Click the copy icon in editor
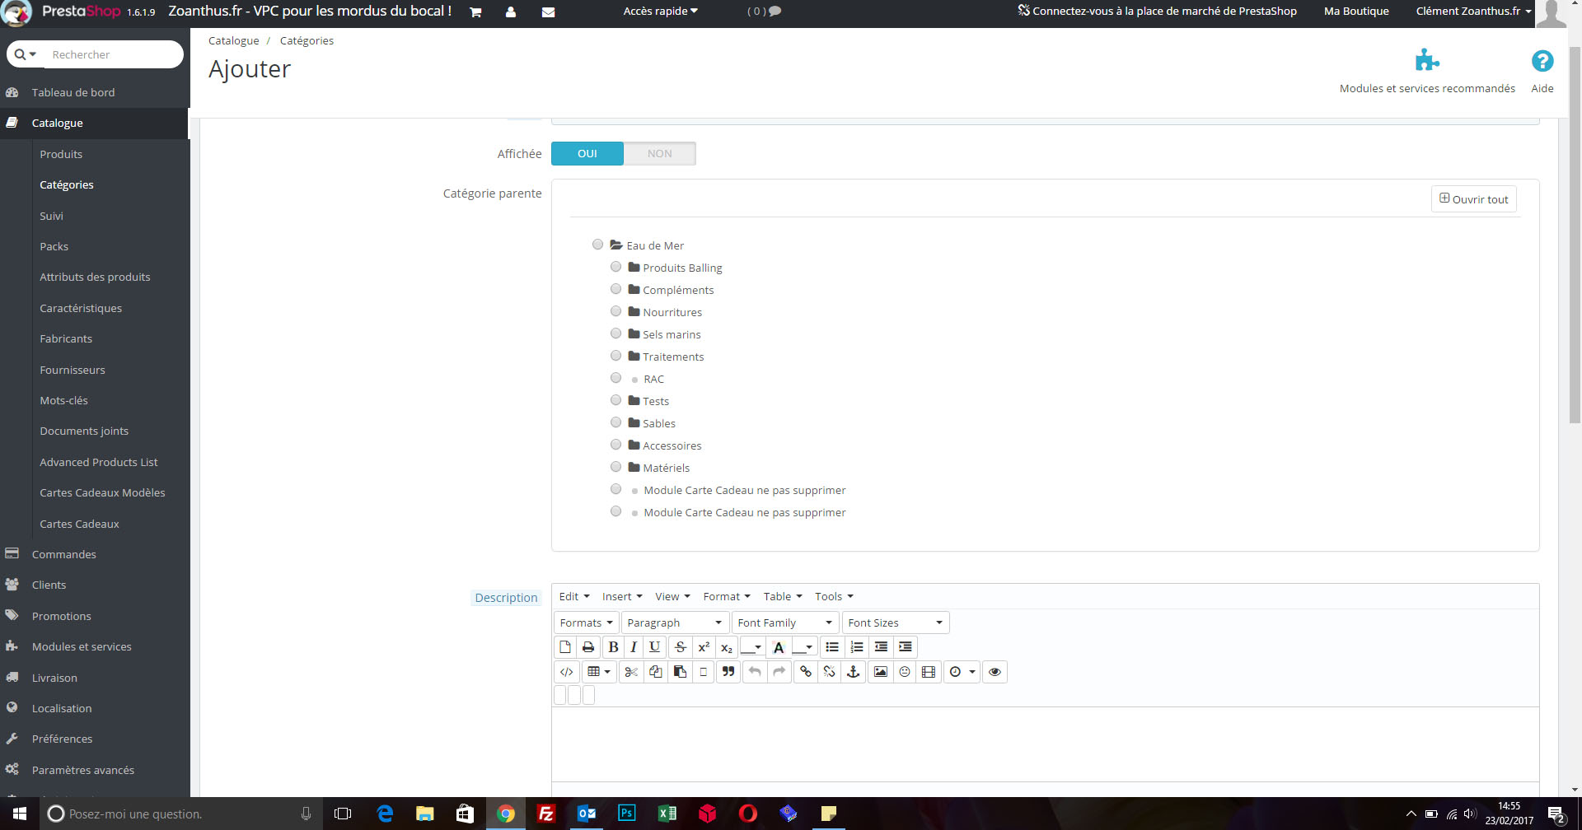Viewport: 1582px width, 830px height. (x=655, y=672)
